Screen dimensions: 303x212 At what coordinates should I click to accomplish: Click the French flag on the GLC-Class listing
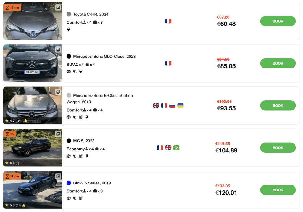[168, 63]
